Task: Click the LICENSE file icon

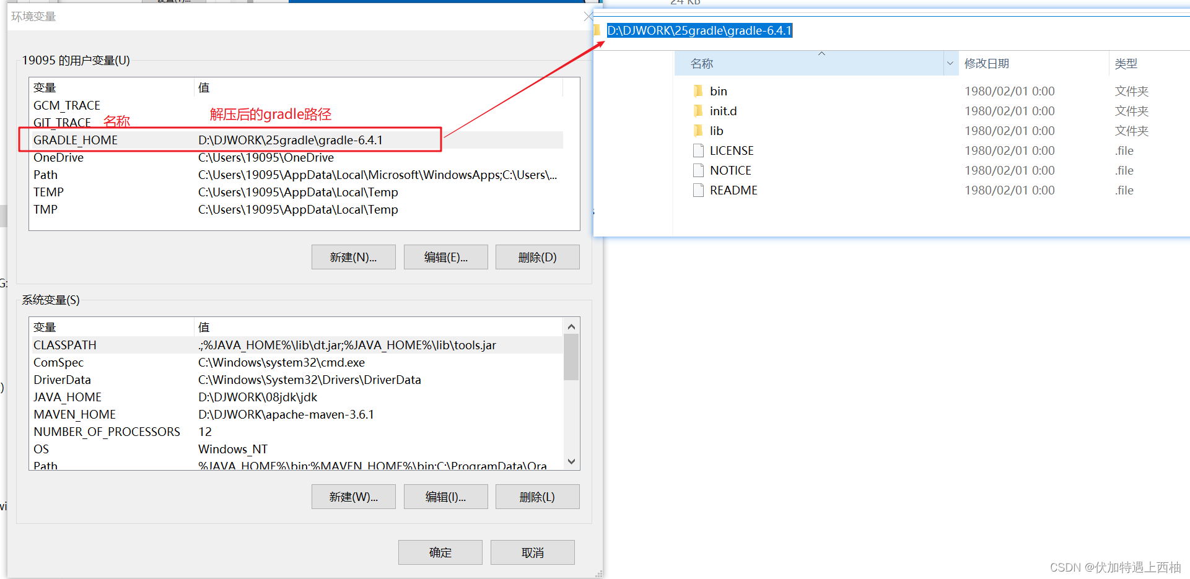Action: coord(698,150)
